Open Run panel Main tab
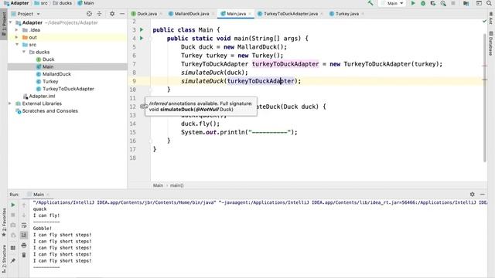 pos(39,195)
